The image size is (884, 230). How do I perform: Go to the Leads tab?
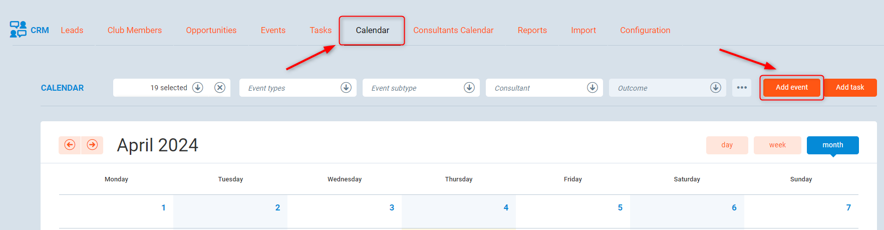tap(72, 31)
